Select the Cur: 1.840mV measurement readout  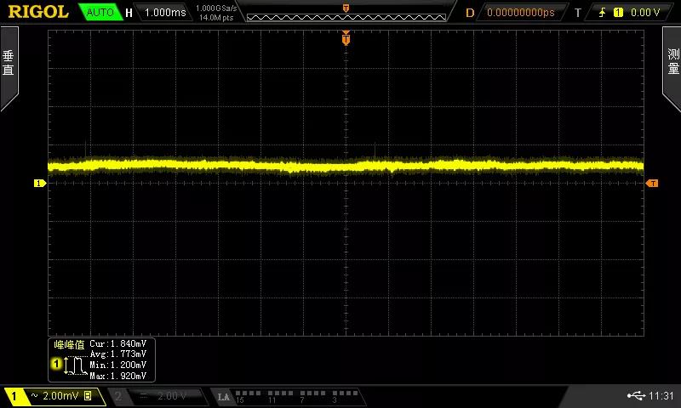click(118, 344)
